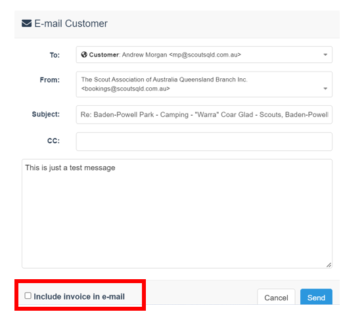The image size is (343, 314).
Task: Tick the Include invoice in e-mail checkbox
Action: click(x=28, y=296)
